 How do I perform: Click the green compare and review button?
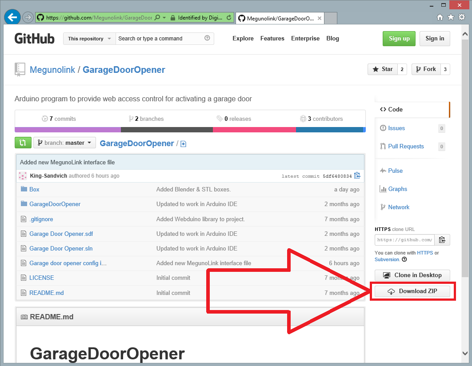click(x=23, y=143)
